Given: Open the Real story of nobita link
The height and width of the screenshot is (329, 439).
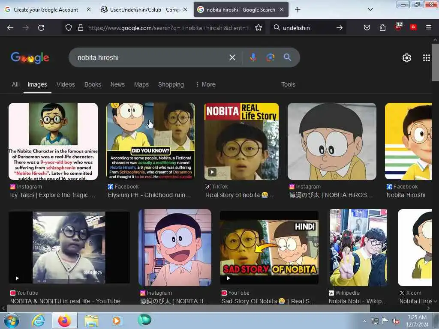Looking at the screenshot, I should pos(240,195).
